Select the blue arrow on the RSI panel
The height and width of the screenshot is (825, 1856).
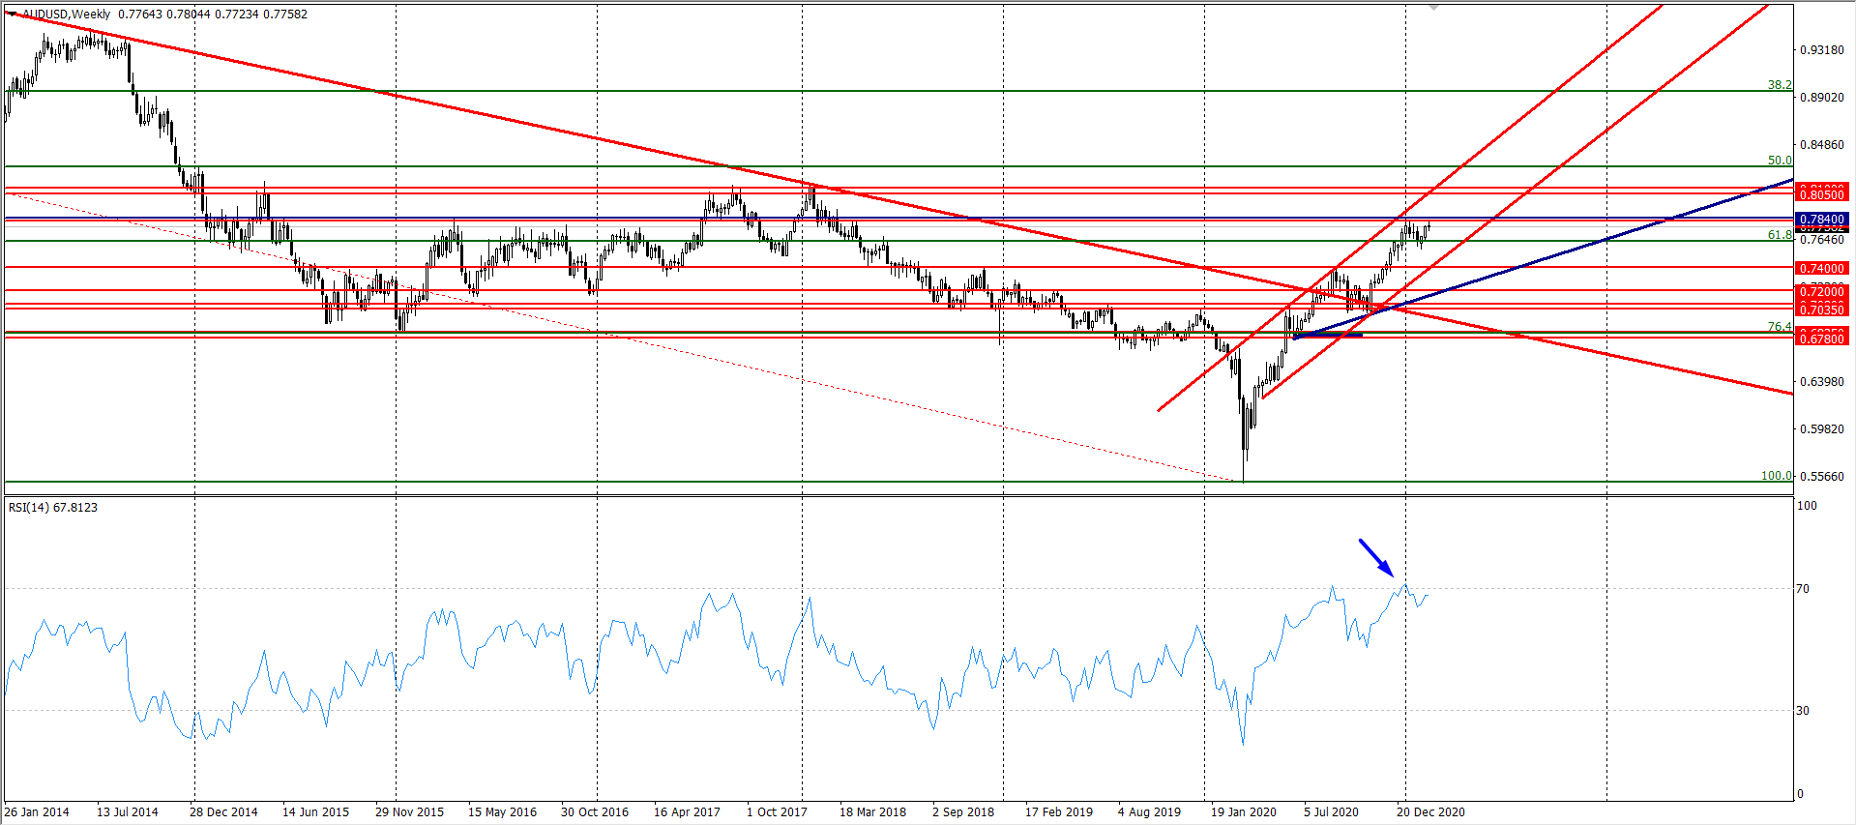[1375, 557]
